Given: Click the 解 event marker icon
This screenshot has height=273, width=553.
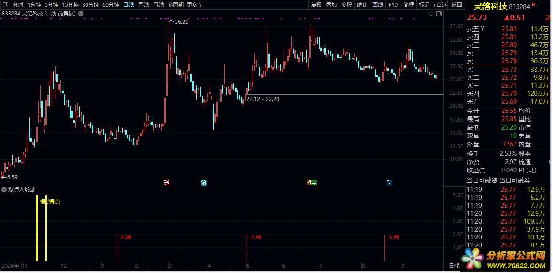Looking at the screenshot, I should coord(203,182).
